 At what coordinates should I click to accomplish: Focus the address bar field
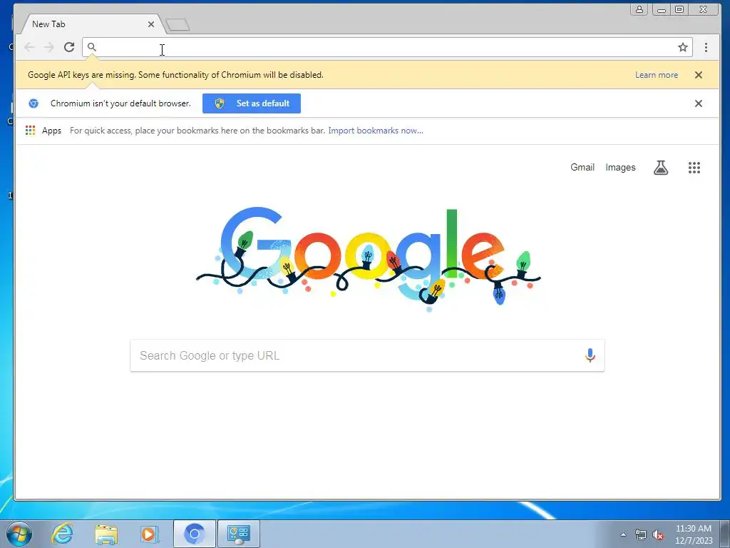(387, 47)
